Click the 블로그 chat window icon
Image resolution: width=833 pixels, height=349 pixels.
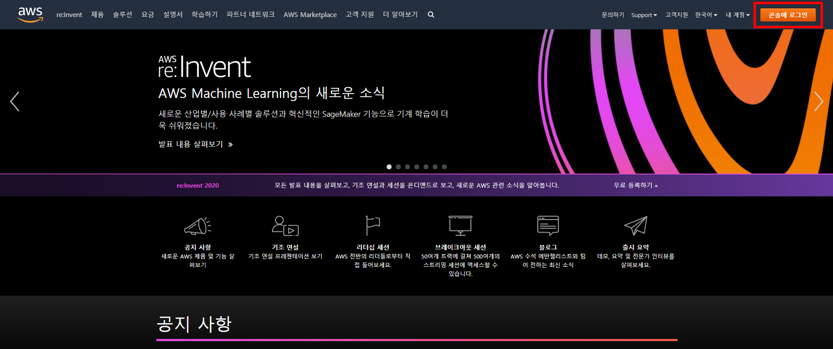pyautogui.click(x=548, y=226)
